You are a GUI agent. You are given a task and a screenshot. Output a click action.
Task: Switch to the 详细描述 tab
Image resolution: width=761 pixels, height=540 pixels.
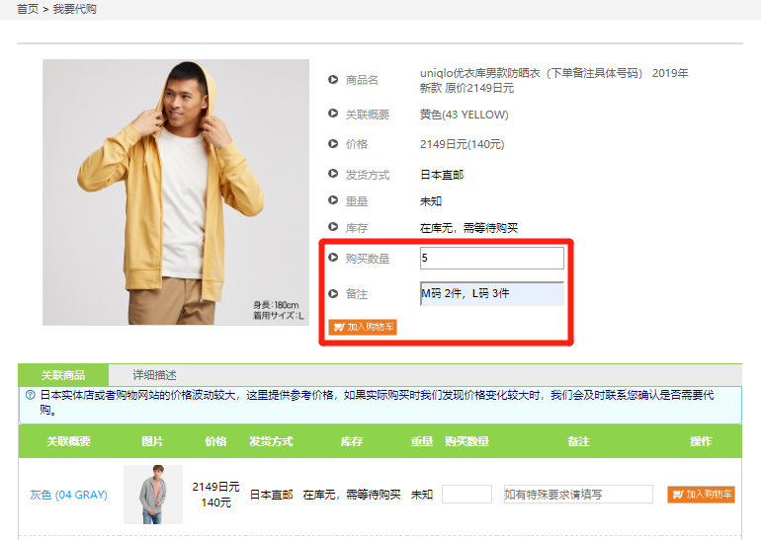pos(154,375)
